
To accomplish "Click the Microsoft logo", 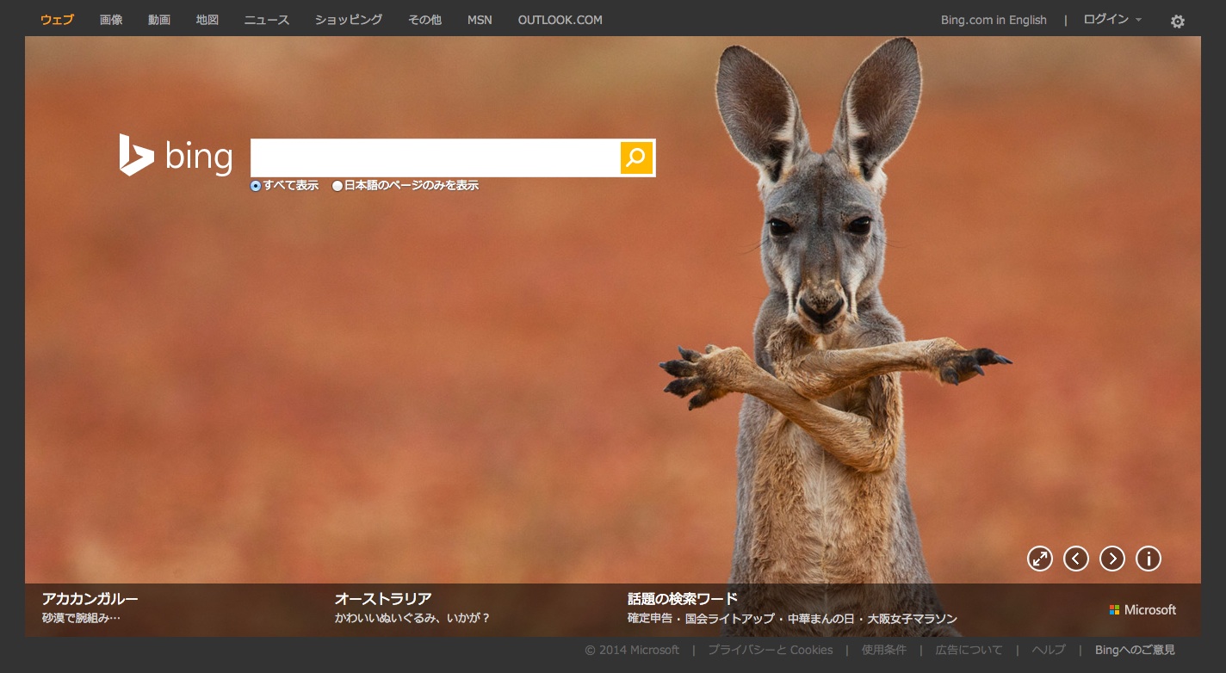I will tap(1142, 609).
